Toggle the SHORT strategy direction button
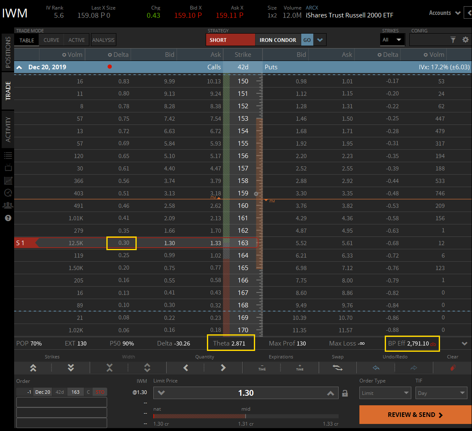This screenshot has width=472, height=431. [x=230, y=40]
